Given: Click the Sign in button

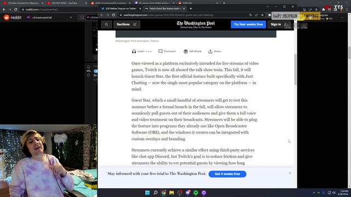Looking at the screenshot, I should point(279,24).
